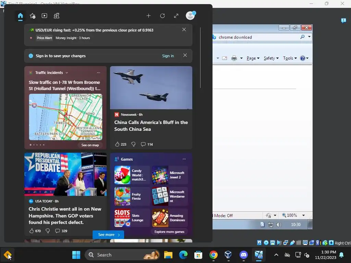
Task: Open the Print dropdown arrow in IE
Action: tap(241, 58)
